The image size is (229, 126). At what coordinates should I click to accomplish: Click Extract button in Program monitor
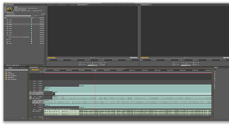(x=196, y=65)
